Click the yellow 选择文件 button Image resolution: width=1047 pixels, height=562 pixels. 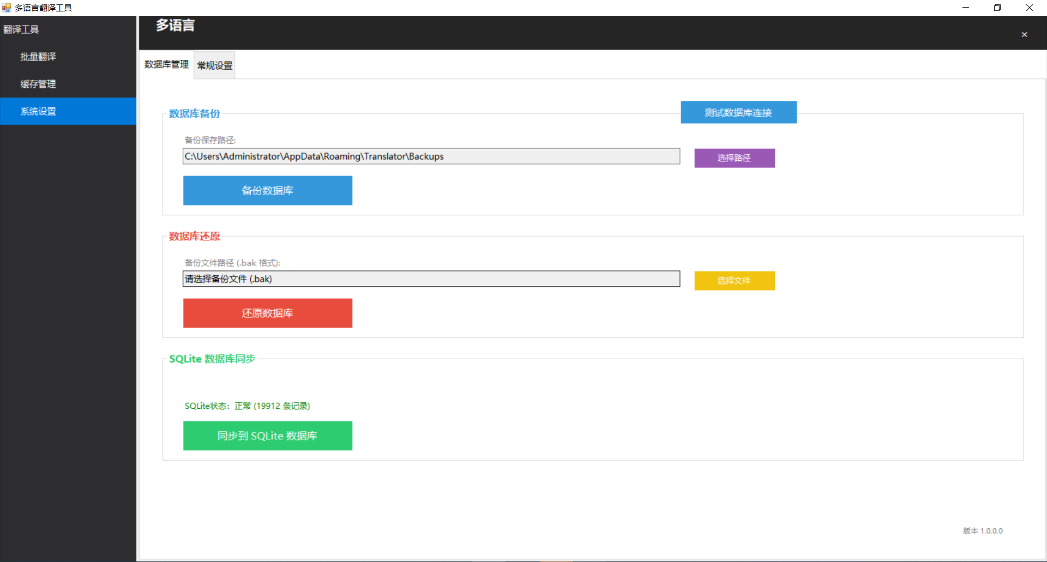(735, 281)
